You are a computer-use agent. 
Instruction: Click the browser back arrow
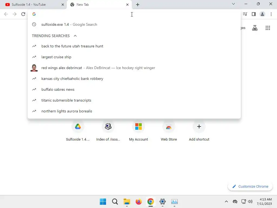pyautogui.click(x=6, y=14)
